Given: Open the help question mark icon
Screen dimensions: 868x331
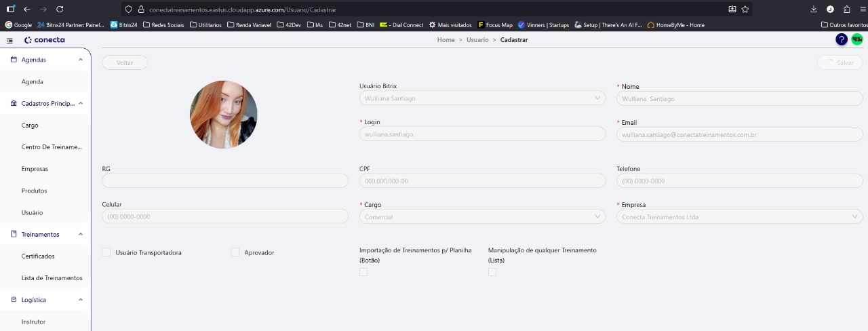Looking at the screenshot, I should coord(842,39).
